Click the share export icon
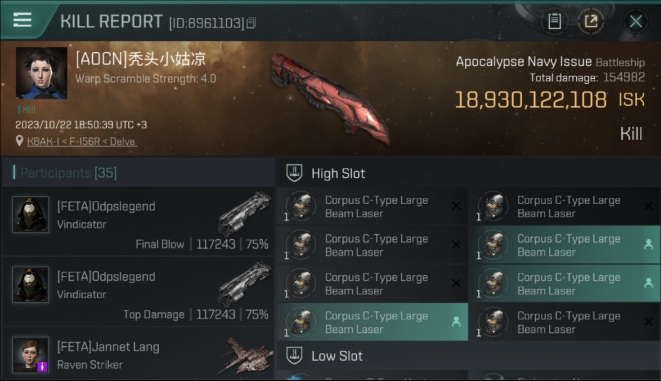Viewport: 661px width, 381px height. click(x=591, y=21)
